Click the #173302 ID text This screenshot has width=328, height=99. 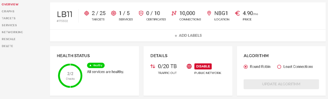[x=62, y=21]
